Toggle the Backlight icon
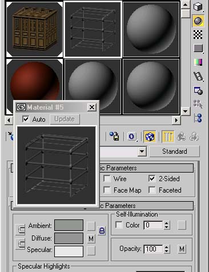This screenshot has height=272, width=209. pyautogui.click(x=198, y=21)
